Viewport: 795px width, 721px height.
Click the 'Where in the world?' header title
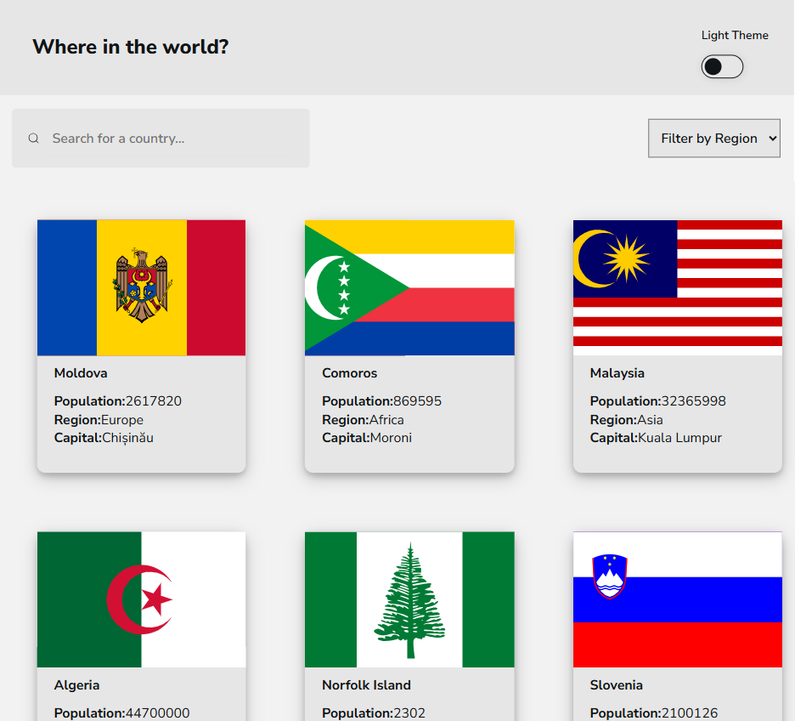coord(130,47)
